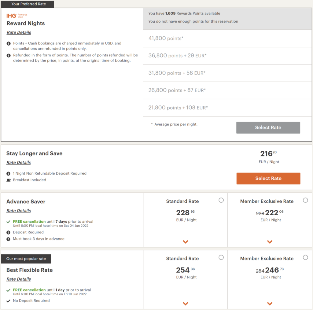
Task: Click the checkmark icon beside No Deposit Required
Action: coord(9,301)
